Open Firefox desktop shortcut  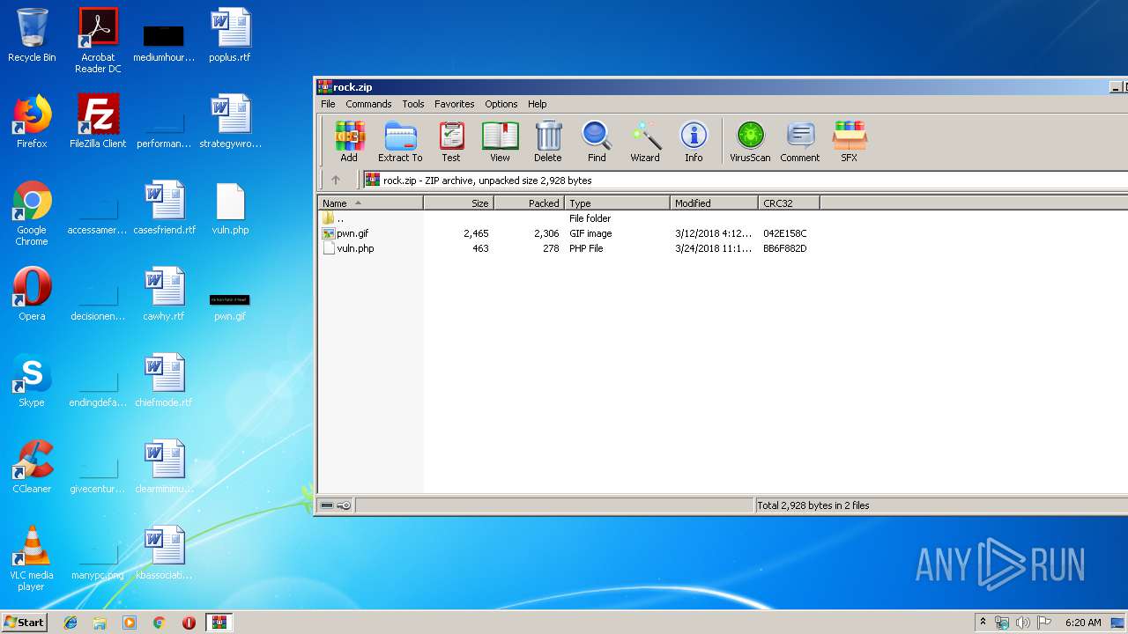(x=32, y=122)
